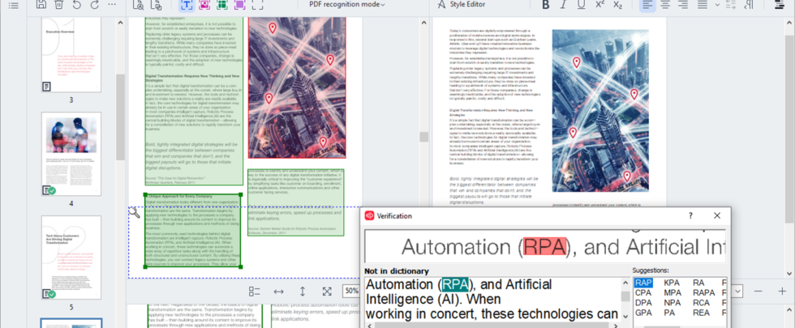Select the Text area drawing tool
795x328 pixels.
pyautogui.click(x=187, y=5)
